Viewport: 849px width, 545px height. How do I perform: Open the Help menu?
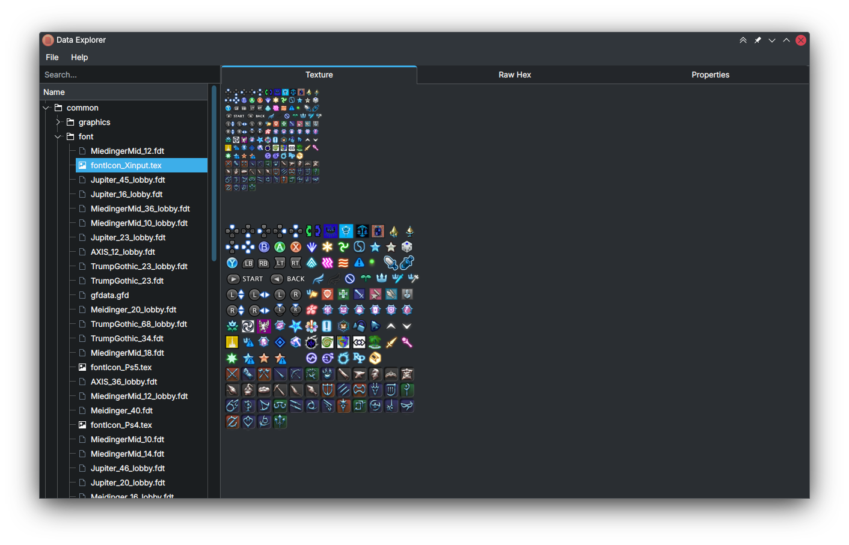click(79, 57)
